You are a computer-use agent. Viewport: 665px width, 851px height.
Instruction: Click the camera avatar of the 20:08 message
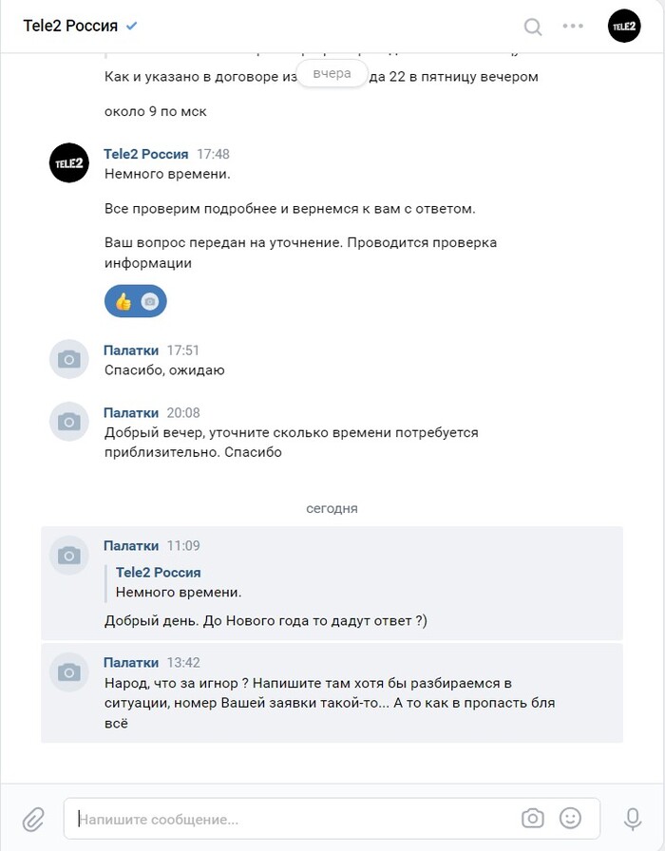(69, 422)
